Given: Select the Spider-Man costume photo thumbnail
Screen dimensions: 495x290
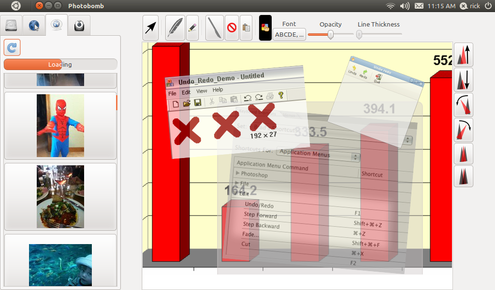Looking at the screenshot, I should click(60, 126).
